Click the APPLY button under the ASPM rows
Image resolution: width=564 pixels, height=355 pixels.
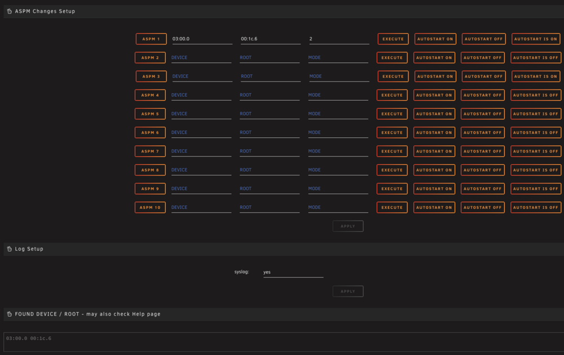pyautogui.click(x=348, y=226)
